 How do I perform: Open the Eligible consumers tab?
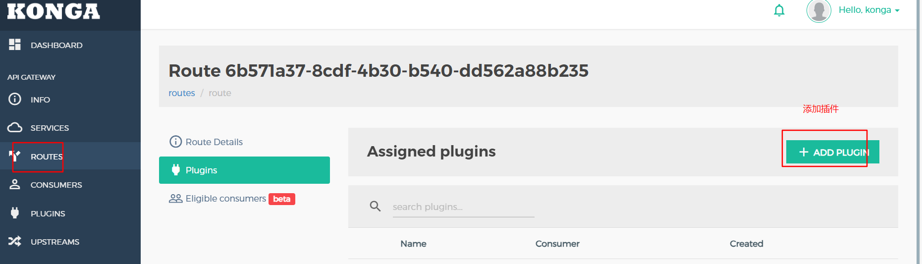pyautogui.click(x=225, y=199)
